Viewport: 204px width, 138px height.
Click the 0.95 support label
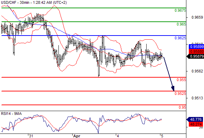(x=182, y=107)
